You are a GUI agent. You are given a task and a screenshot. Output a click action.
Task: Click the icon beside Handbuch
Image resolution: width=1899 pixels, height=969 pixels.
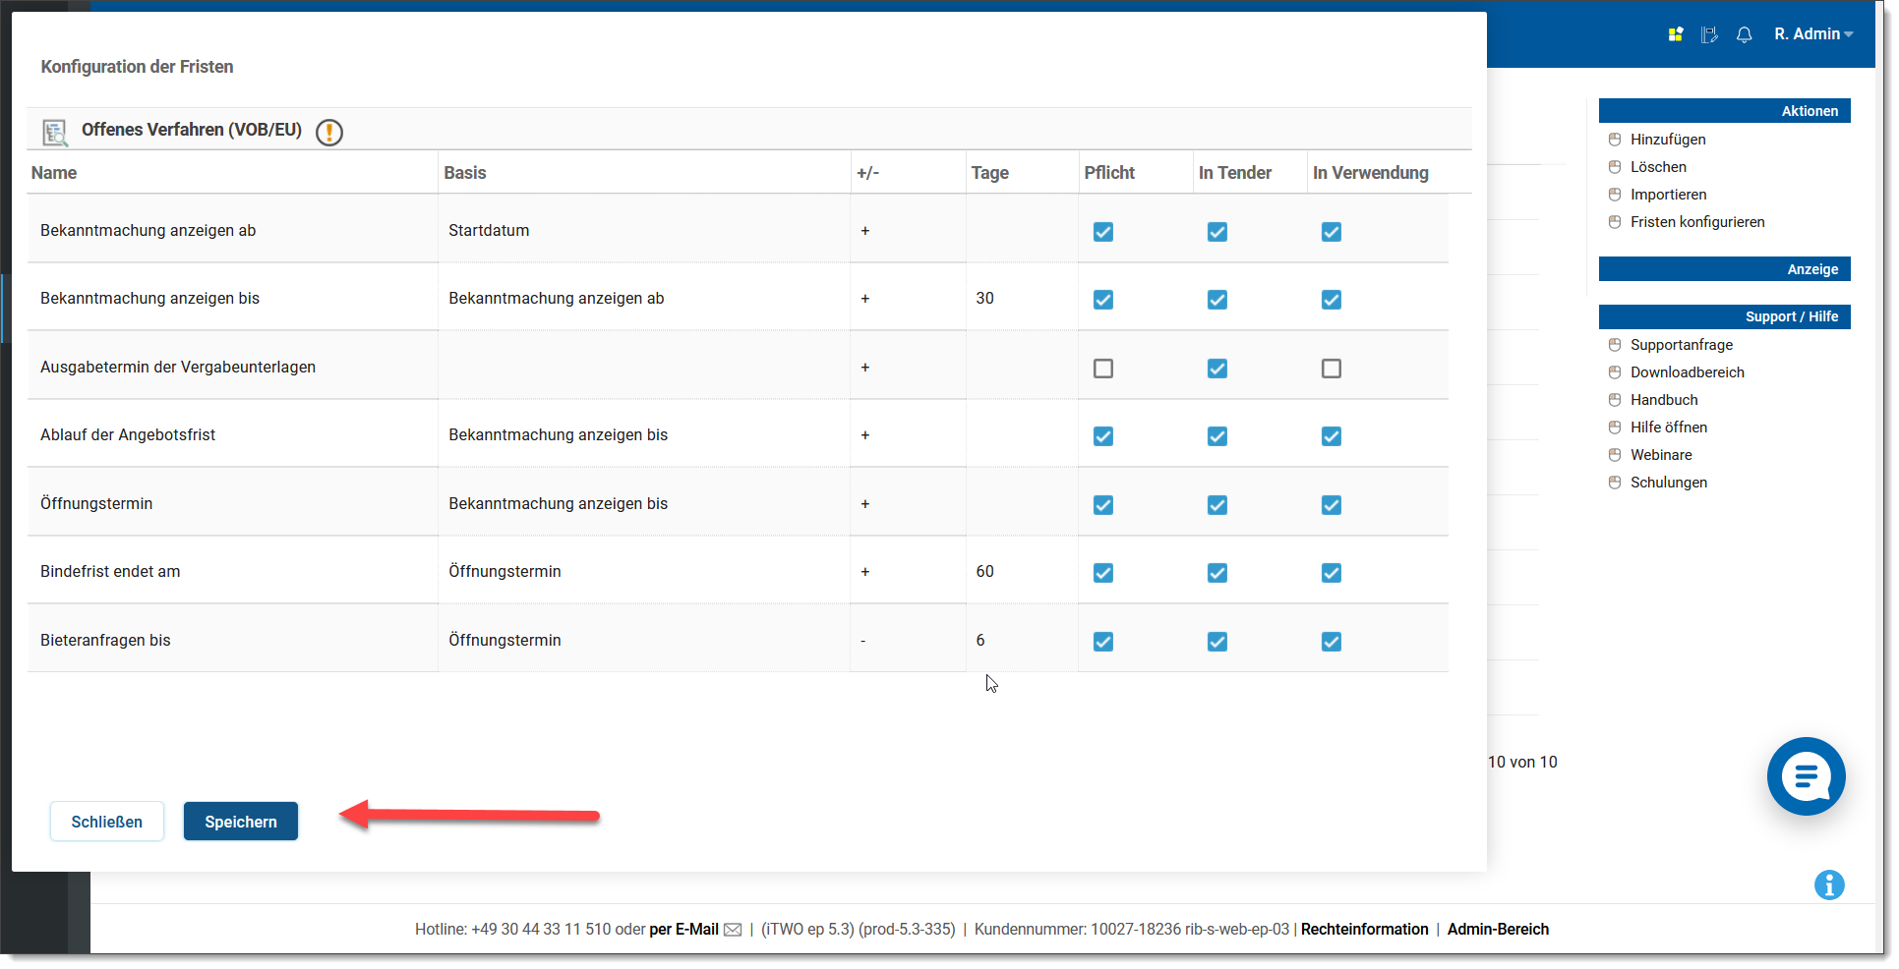click(1615, 400)
